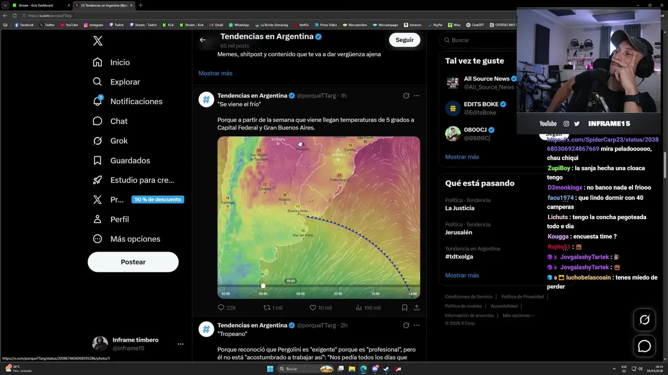This screenshot has width=668, height=375.
Task: Open Grok in the sidebar
Action: [110, 141]
